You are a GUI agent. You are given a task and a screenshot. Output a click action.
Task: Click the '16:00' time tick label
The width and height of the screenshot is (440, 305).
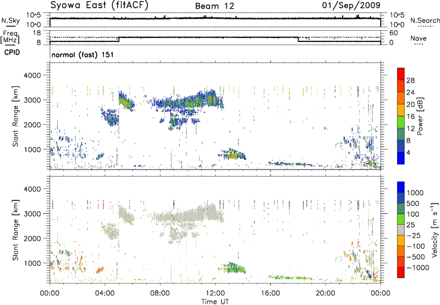[x=270, y=293]
